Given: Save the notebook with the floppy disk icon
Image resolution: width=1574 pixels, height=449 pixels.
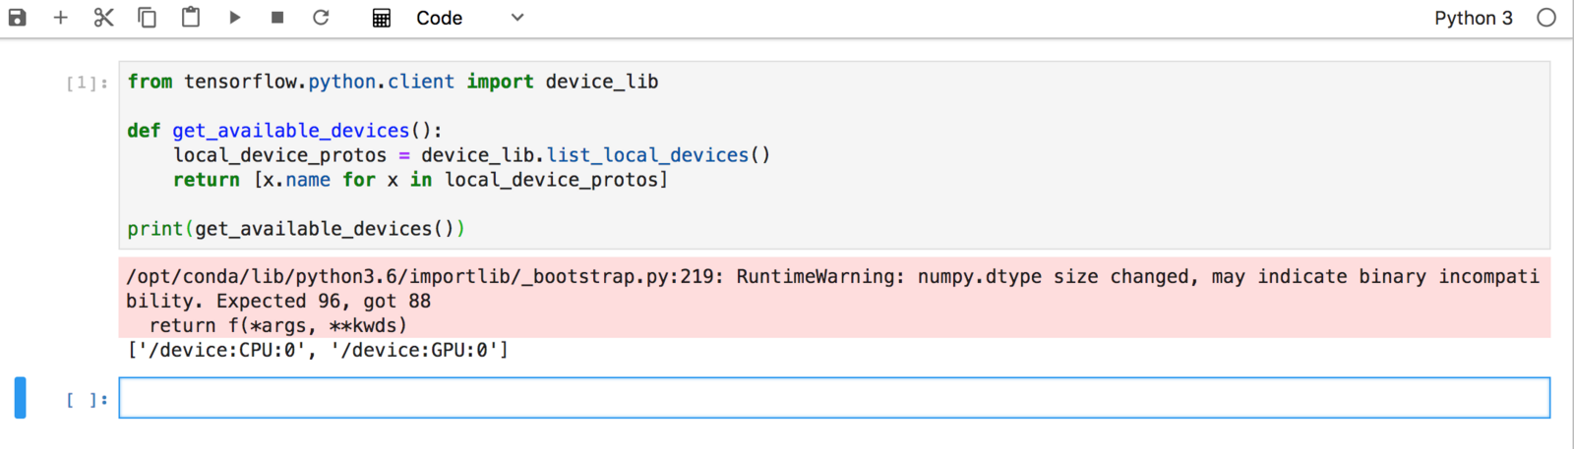Looking at the screenshot, I should [18, 18].
